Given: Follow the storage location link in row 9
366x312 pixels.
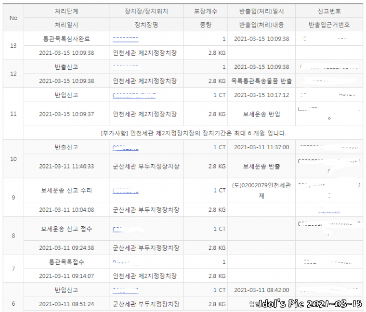Looking at the screenshot, I should [x=126, y=190].
